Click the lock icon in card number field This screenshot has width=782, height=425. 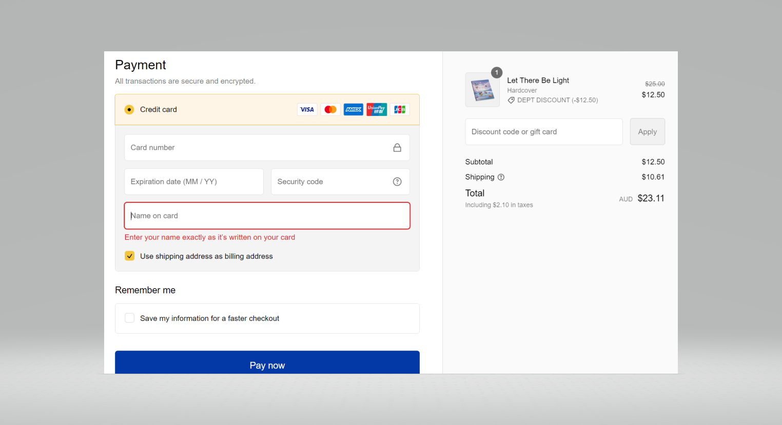[x=397, y=148]
